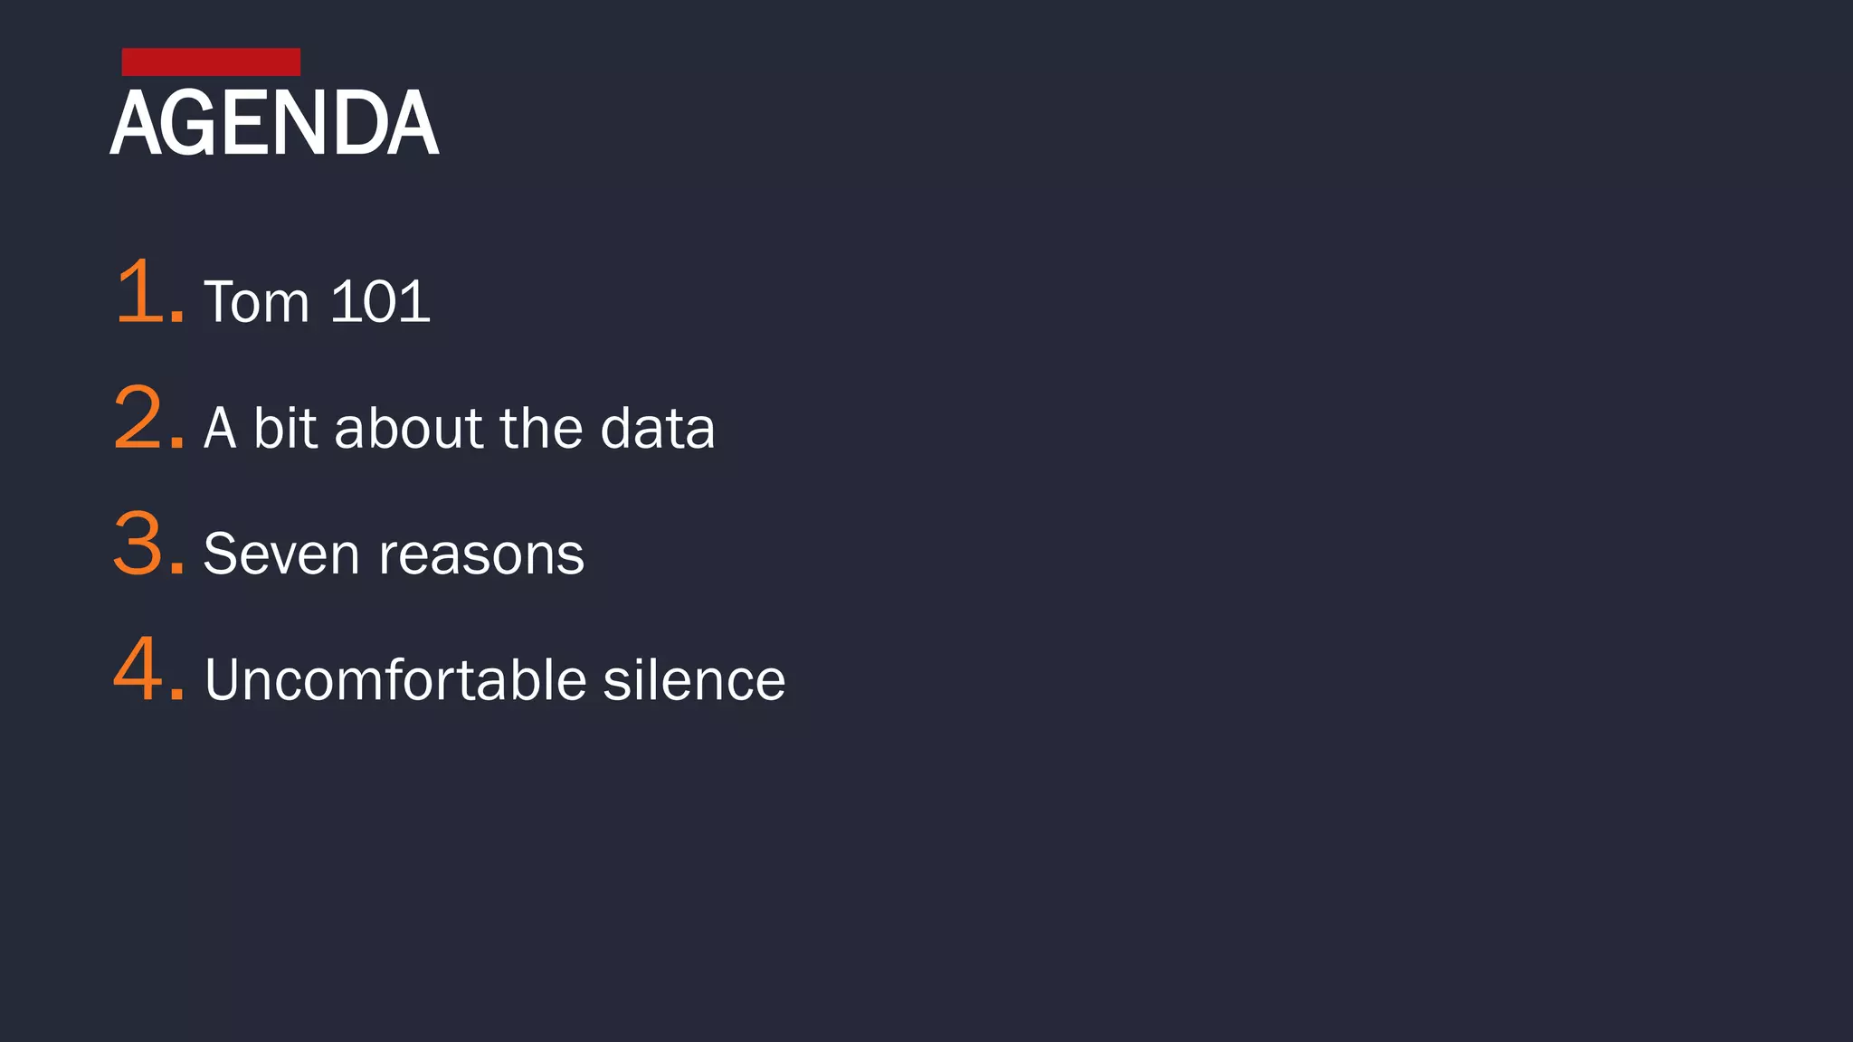Click the word "silence" in item four

tap(694, 679)
